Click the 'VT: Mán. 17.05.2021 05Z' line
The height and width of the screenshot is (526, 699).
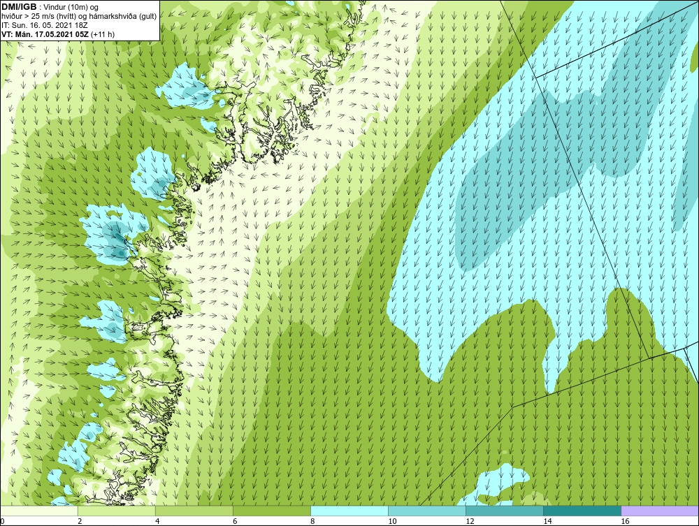click(58, 34)
